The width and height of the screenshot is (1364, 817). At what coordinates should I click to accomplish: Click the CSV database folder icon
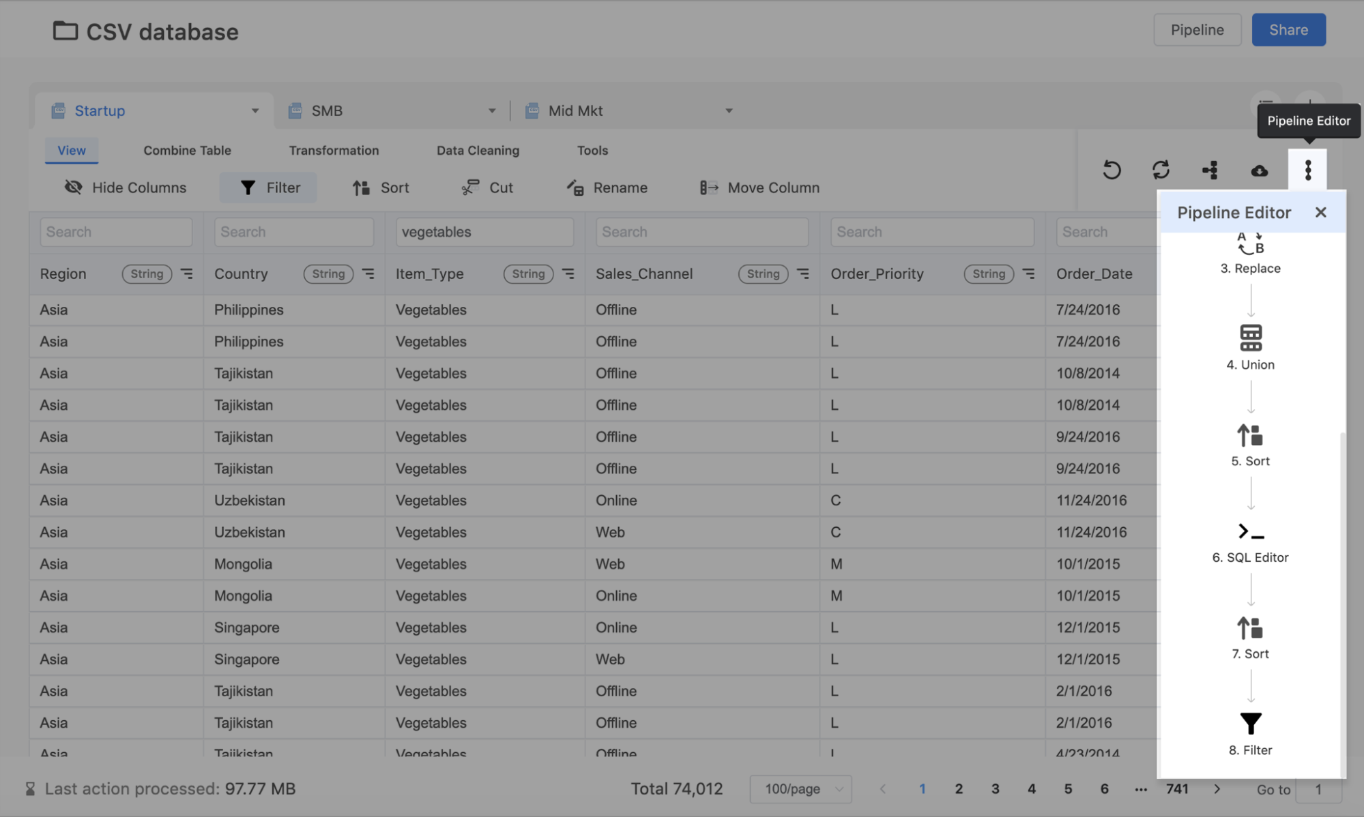click(66, 31)
